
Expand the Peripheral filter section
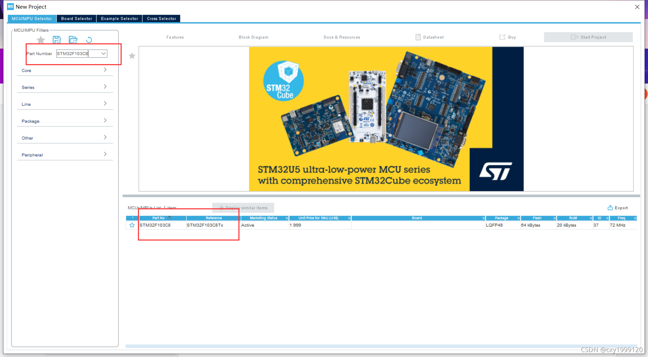(x=65, y=155)
